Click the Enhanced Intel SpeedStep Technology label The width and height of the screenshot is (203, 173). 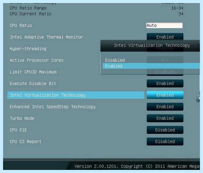(x=52, y=107)
